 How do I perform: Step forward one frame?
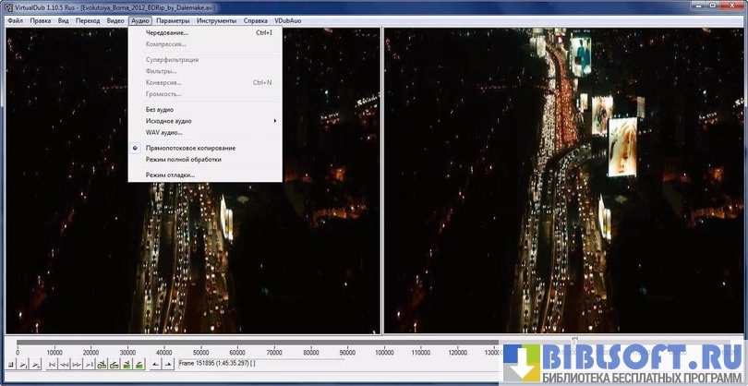click(x=76, y=365)
